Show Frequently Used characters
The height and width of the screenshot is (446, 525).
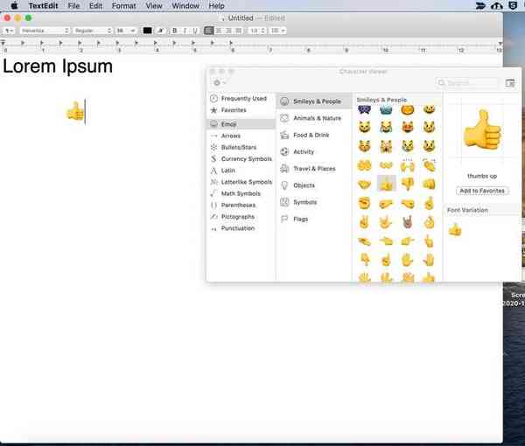pos(243,99)
